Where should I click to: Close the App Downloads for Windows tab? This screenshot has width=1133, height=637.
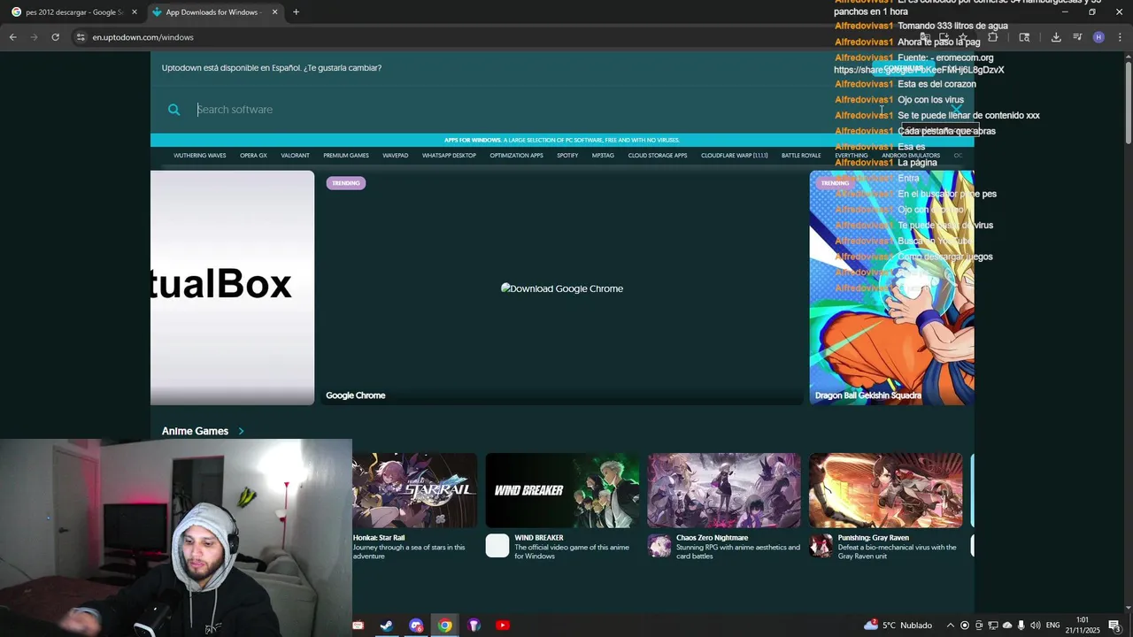pos(274,12)
